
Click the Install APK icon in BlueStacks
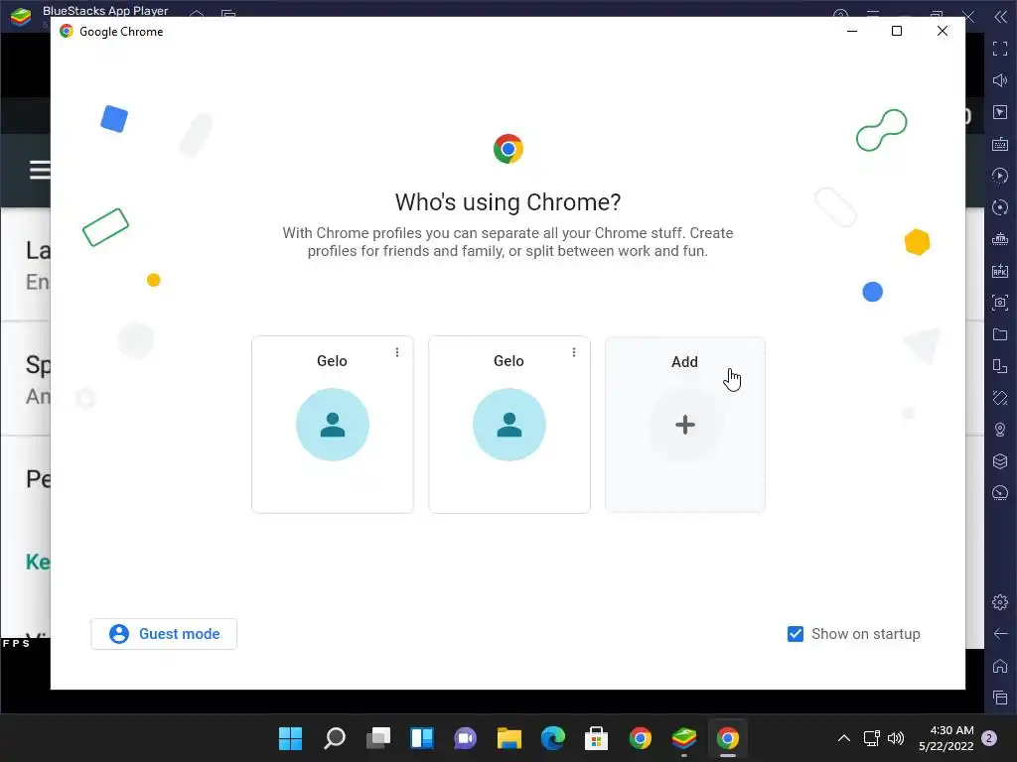coord(1000,271)
